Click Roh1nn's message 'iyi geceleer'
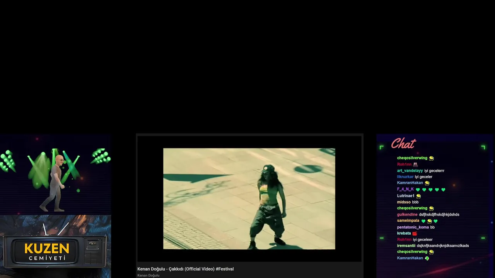Viewport: 495px width, 278px height. coord(423,239)
